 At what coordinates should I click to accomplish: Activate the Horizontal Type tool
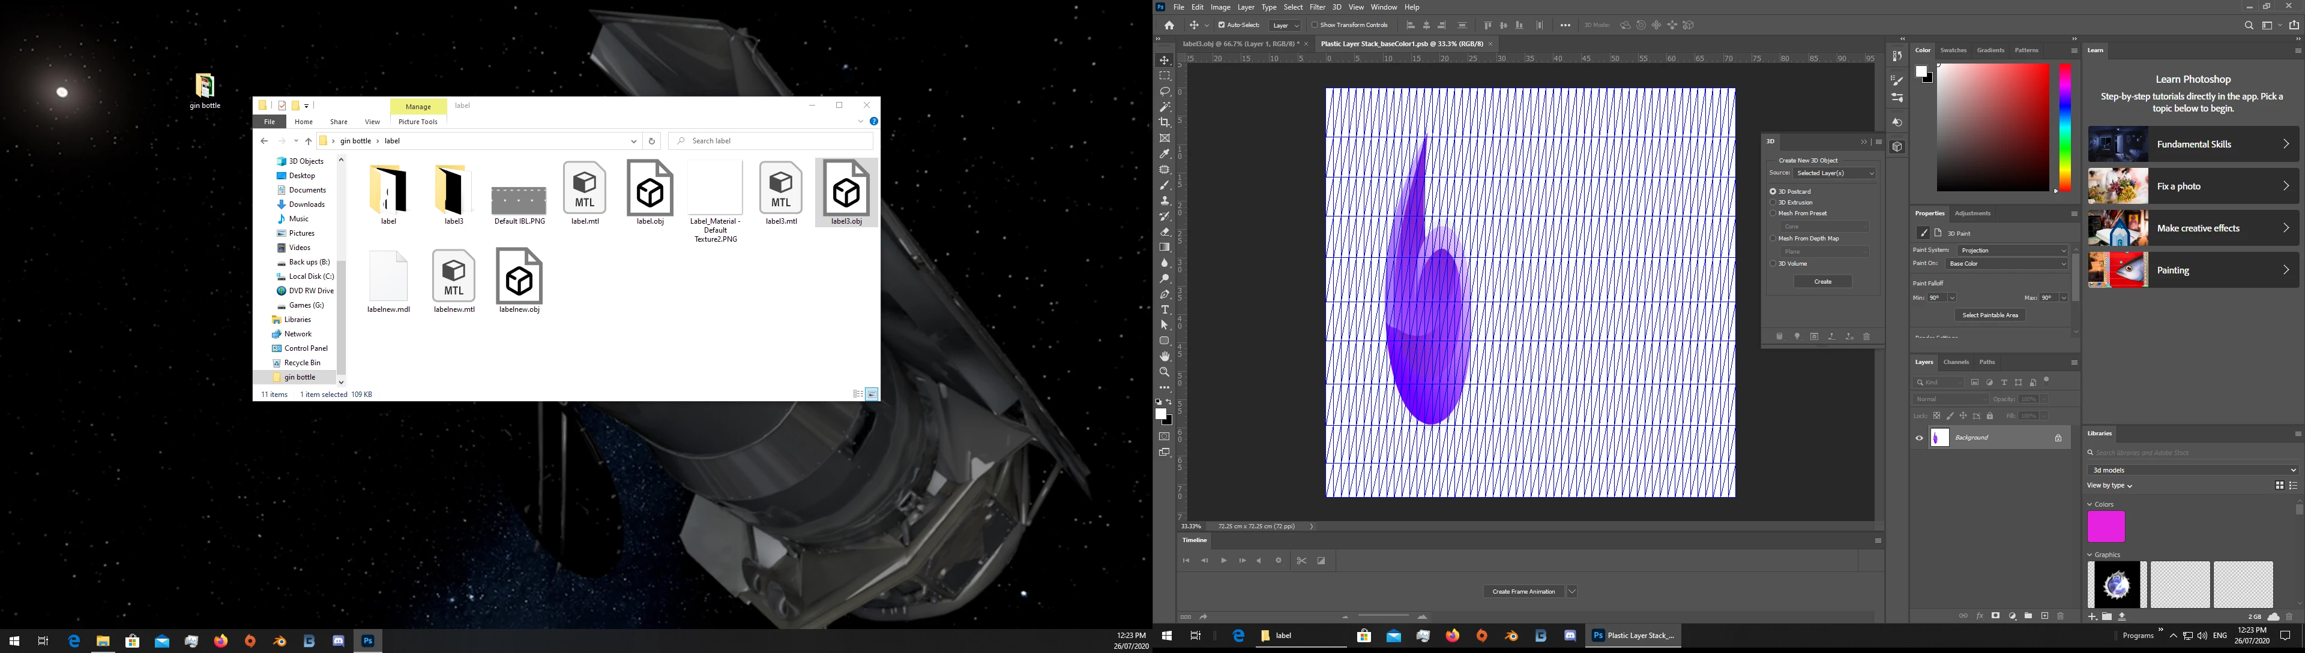tap(1164, 309)
